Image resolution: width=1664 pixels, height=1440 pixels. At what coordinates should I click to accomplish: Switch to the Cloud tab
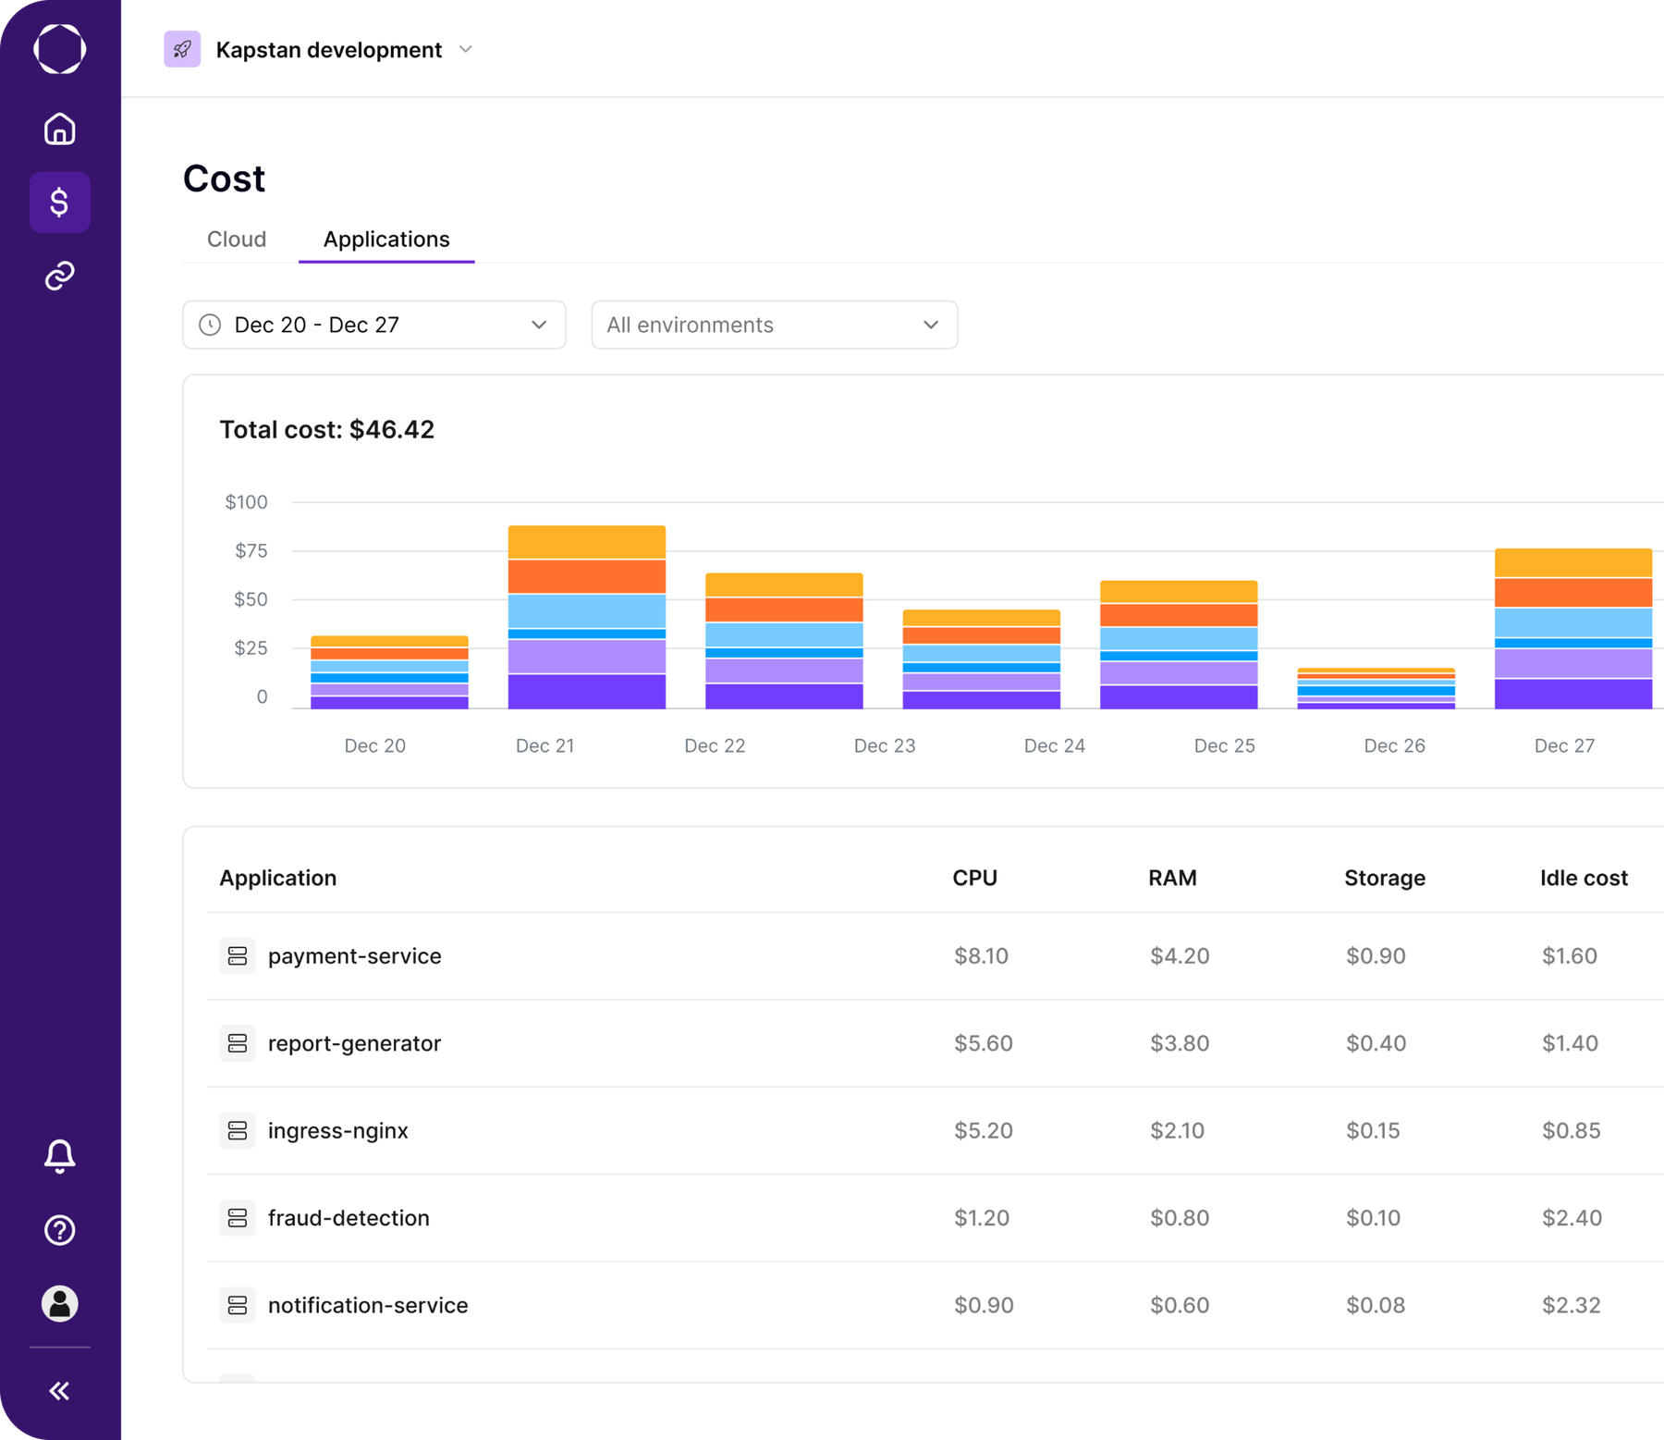tap(237, 239)
